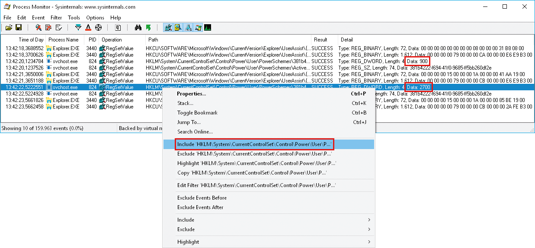Click the green Jump To arrow icon
Viewport: 535px width, 248px height.
click(148, 28)
